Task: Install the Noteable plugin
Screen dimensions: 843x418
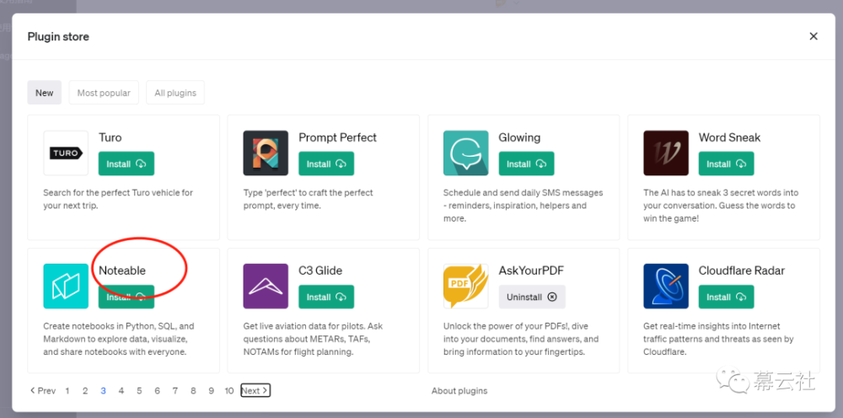Action: 126,297
